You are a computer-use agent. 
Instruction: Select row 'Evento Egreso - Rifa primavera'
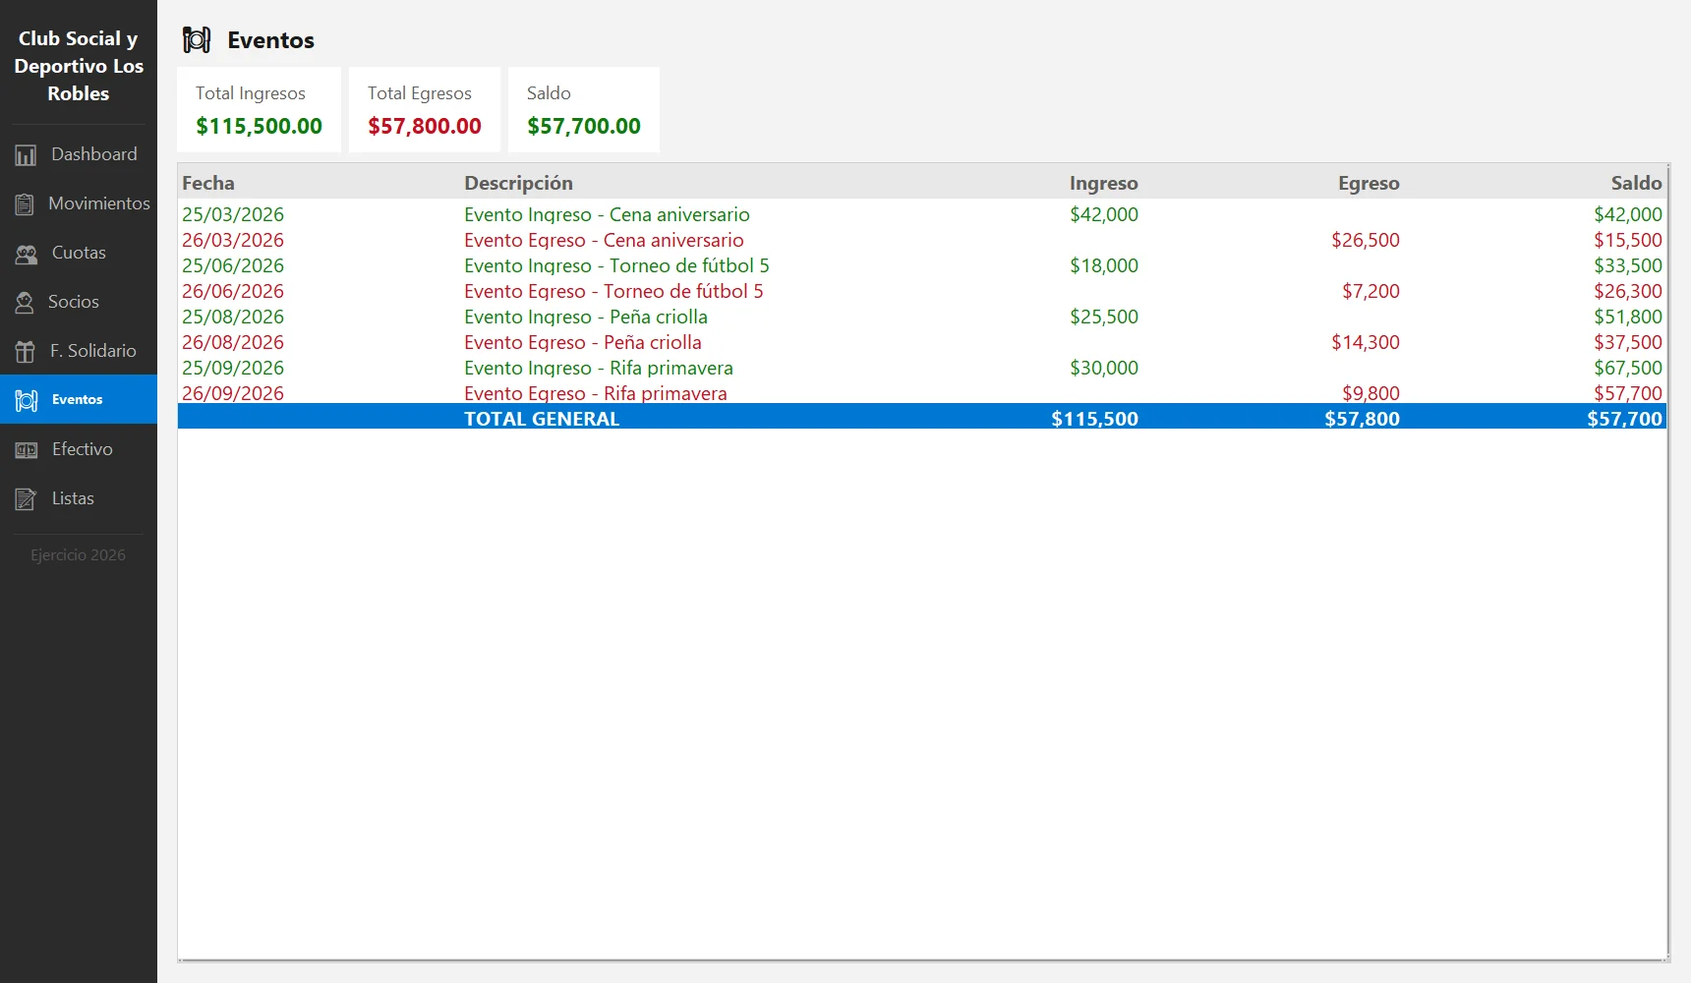click(x=922, y=393)
